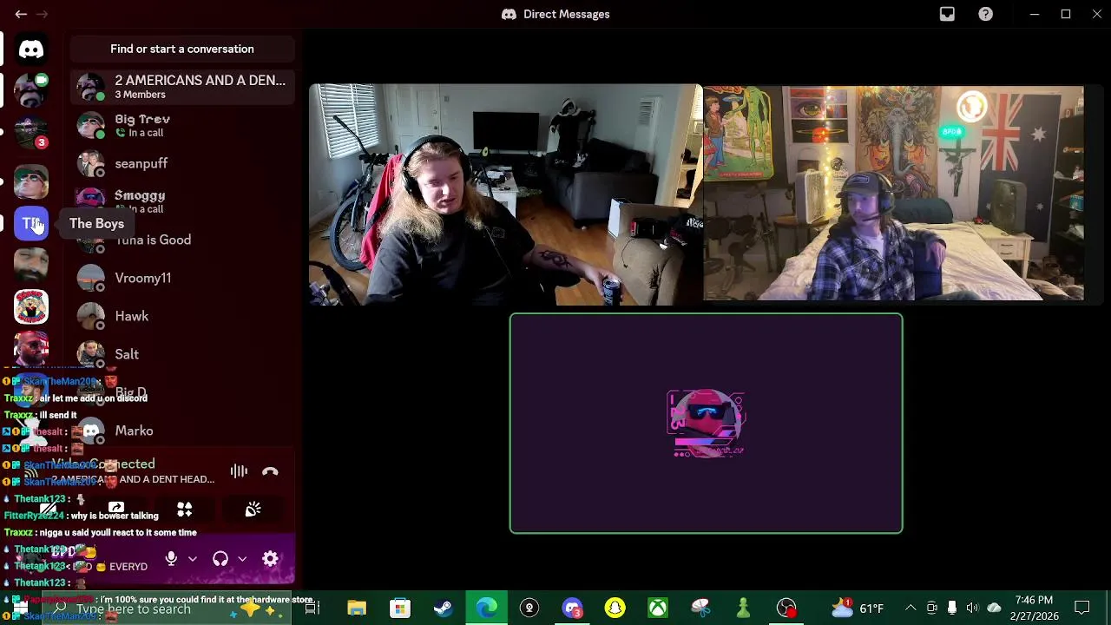The height and width of the screenshot is (625, 1111).
Task: Open Windows notification center
Action: point(1082,608)
